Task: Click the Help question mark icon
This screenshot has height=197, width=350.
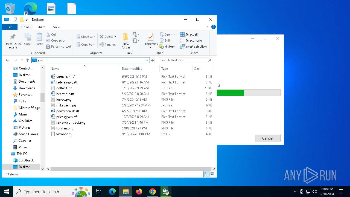Action: tap(214, 27)
